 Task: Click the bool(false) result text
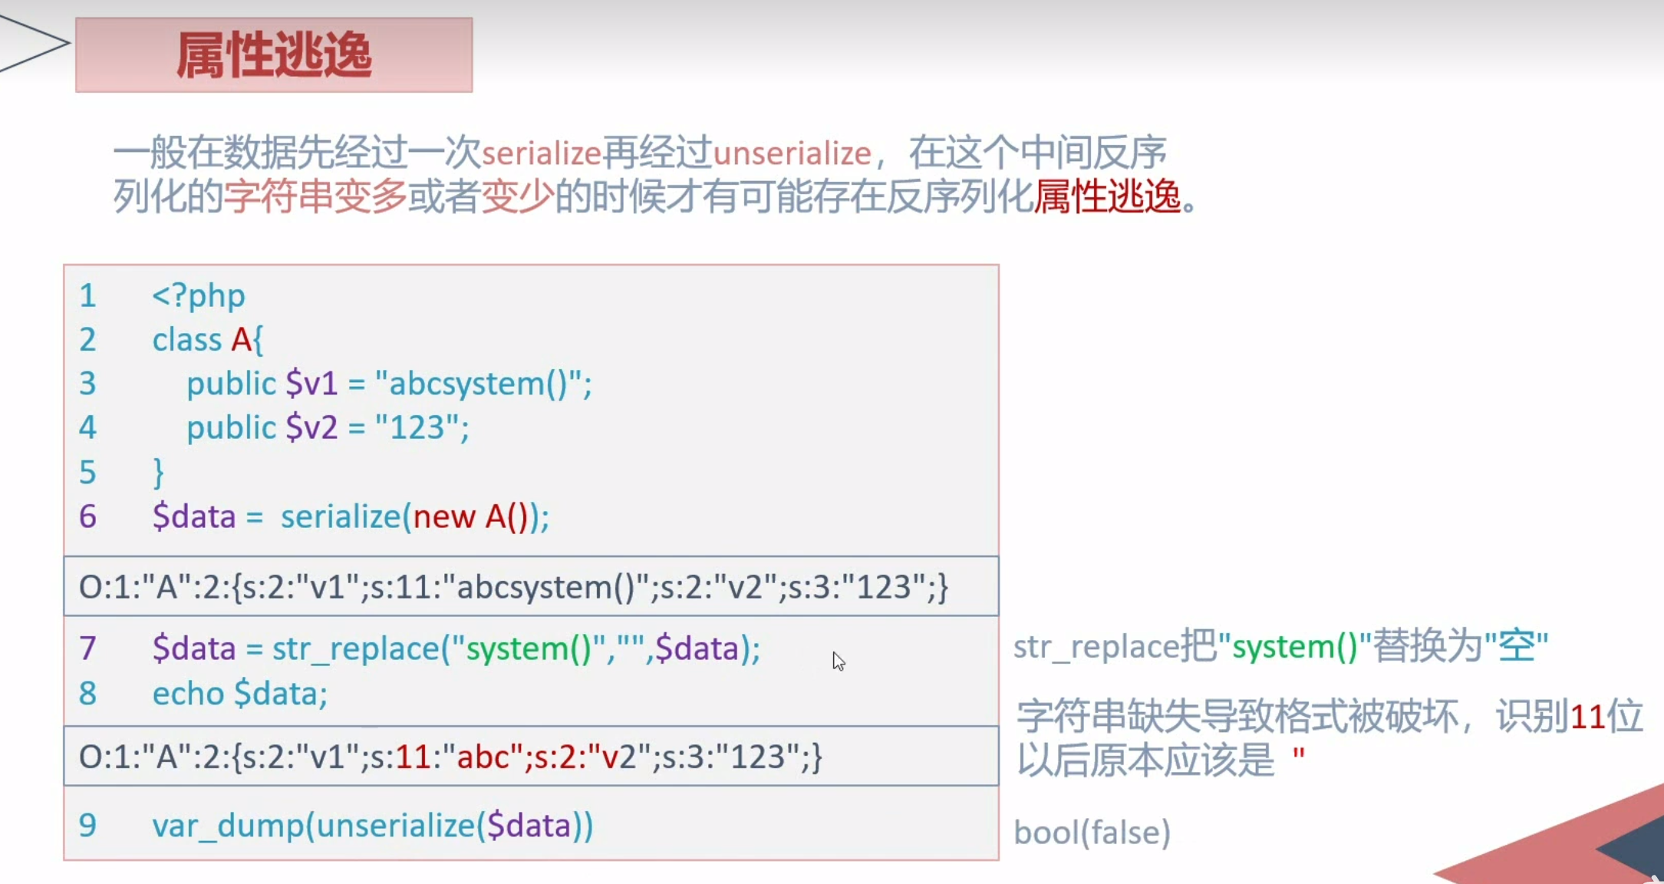pos(1092,833)
